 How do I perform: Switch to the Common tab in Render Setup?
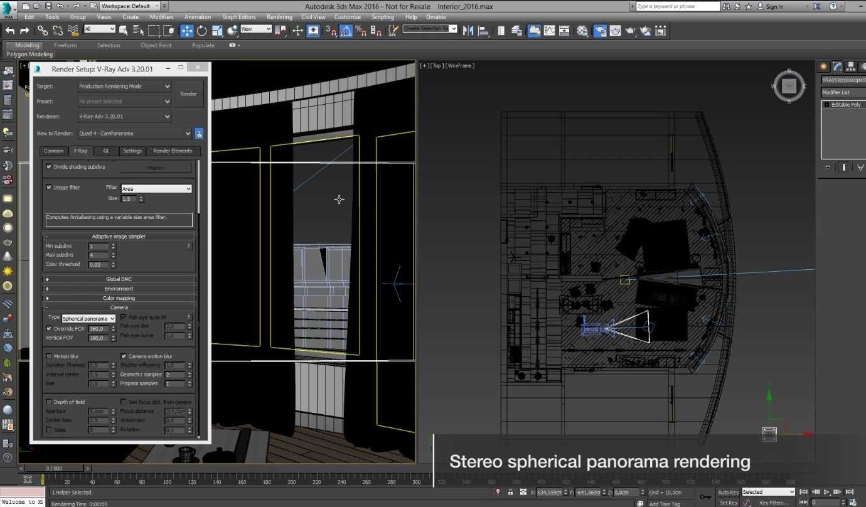point(53,151)
